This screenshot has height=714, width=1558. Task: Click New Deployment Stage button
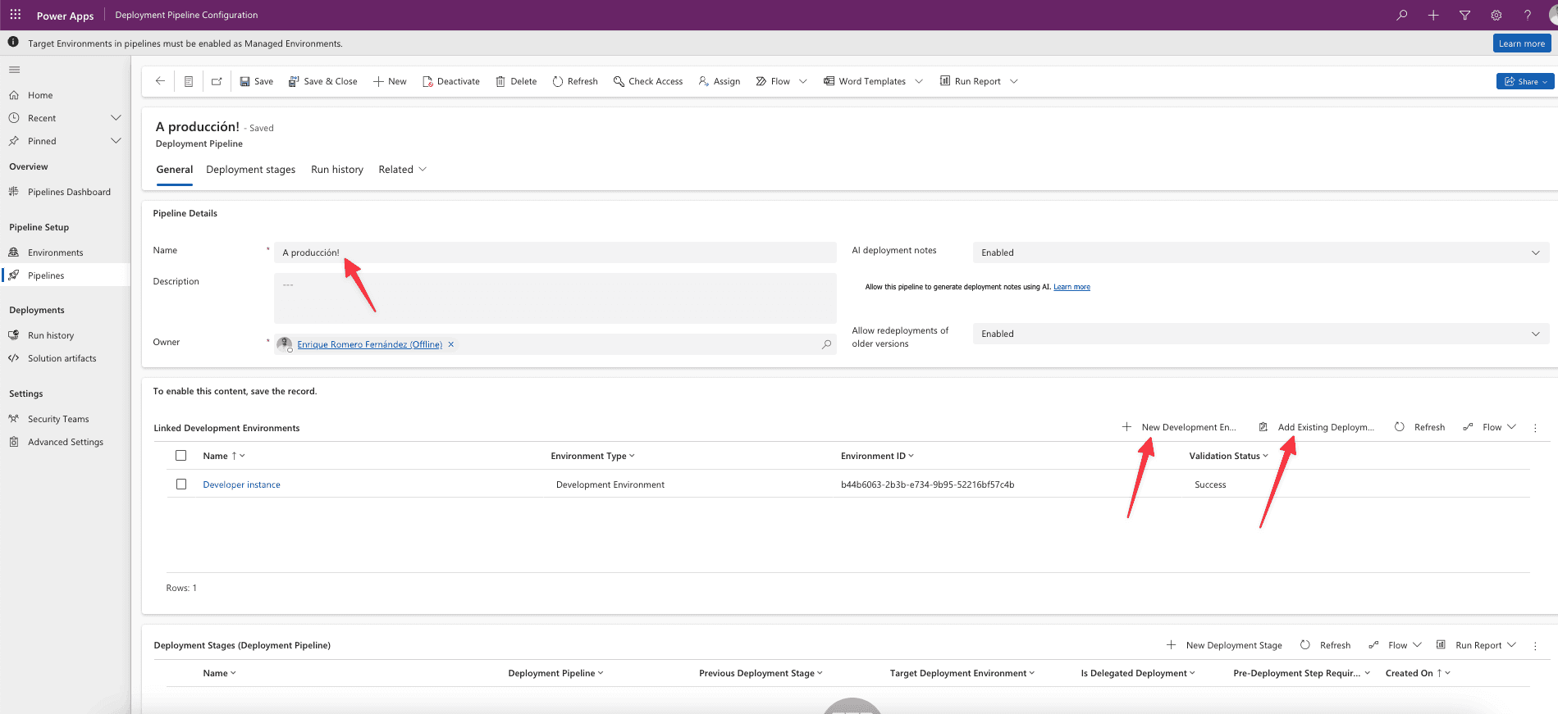point(1224,645)
